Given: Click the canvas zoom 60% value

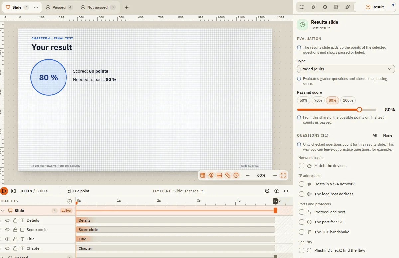Looking at the screenshot, I should 261,175.
